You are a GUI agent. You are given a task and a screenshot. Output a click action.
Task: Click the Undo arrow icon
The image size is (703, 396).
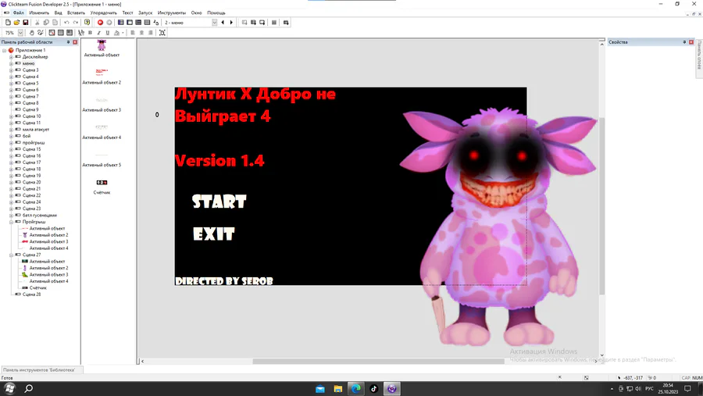[66, 23]
